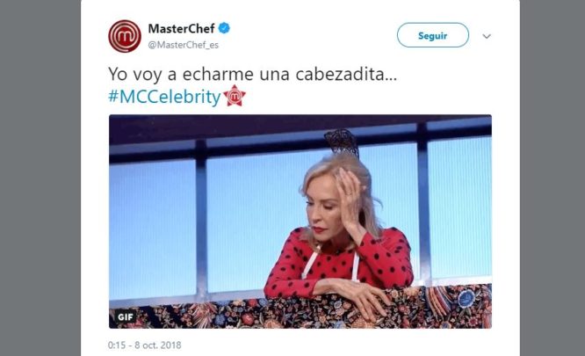Expand the tweet options chevron
585x356 pixels.
487,36
